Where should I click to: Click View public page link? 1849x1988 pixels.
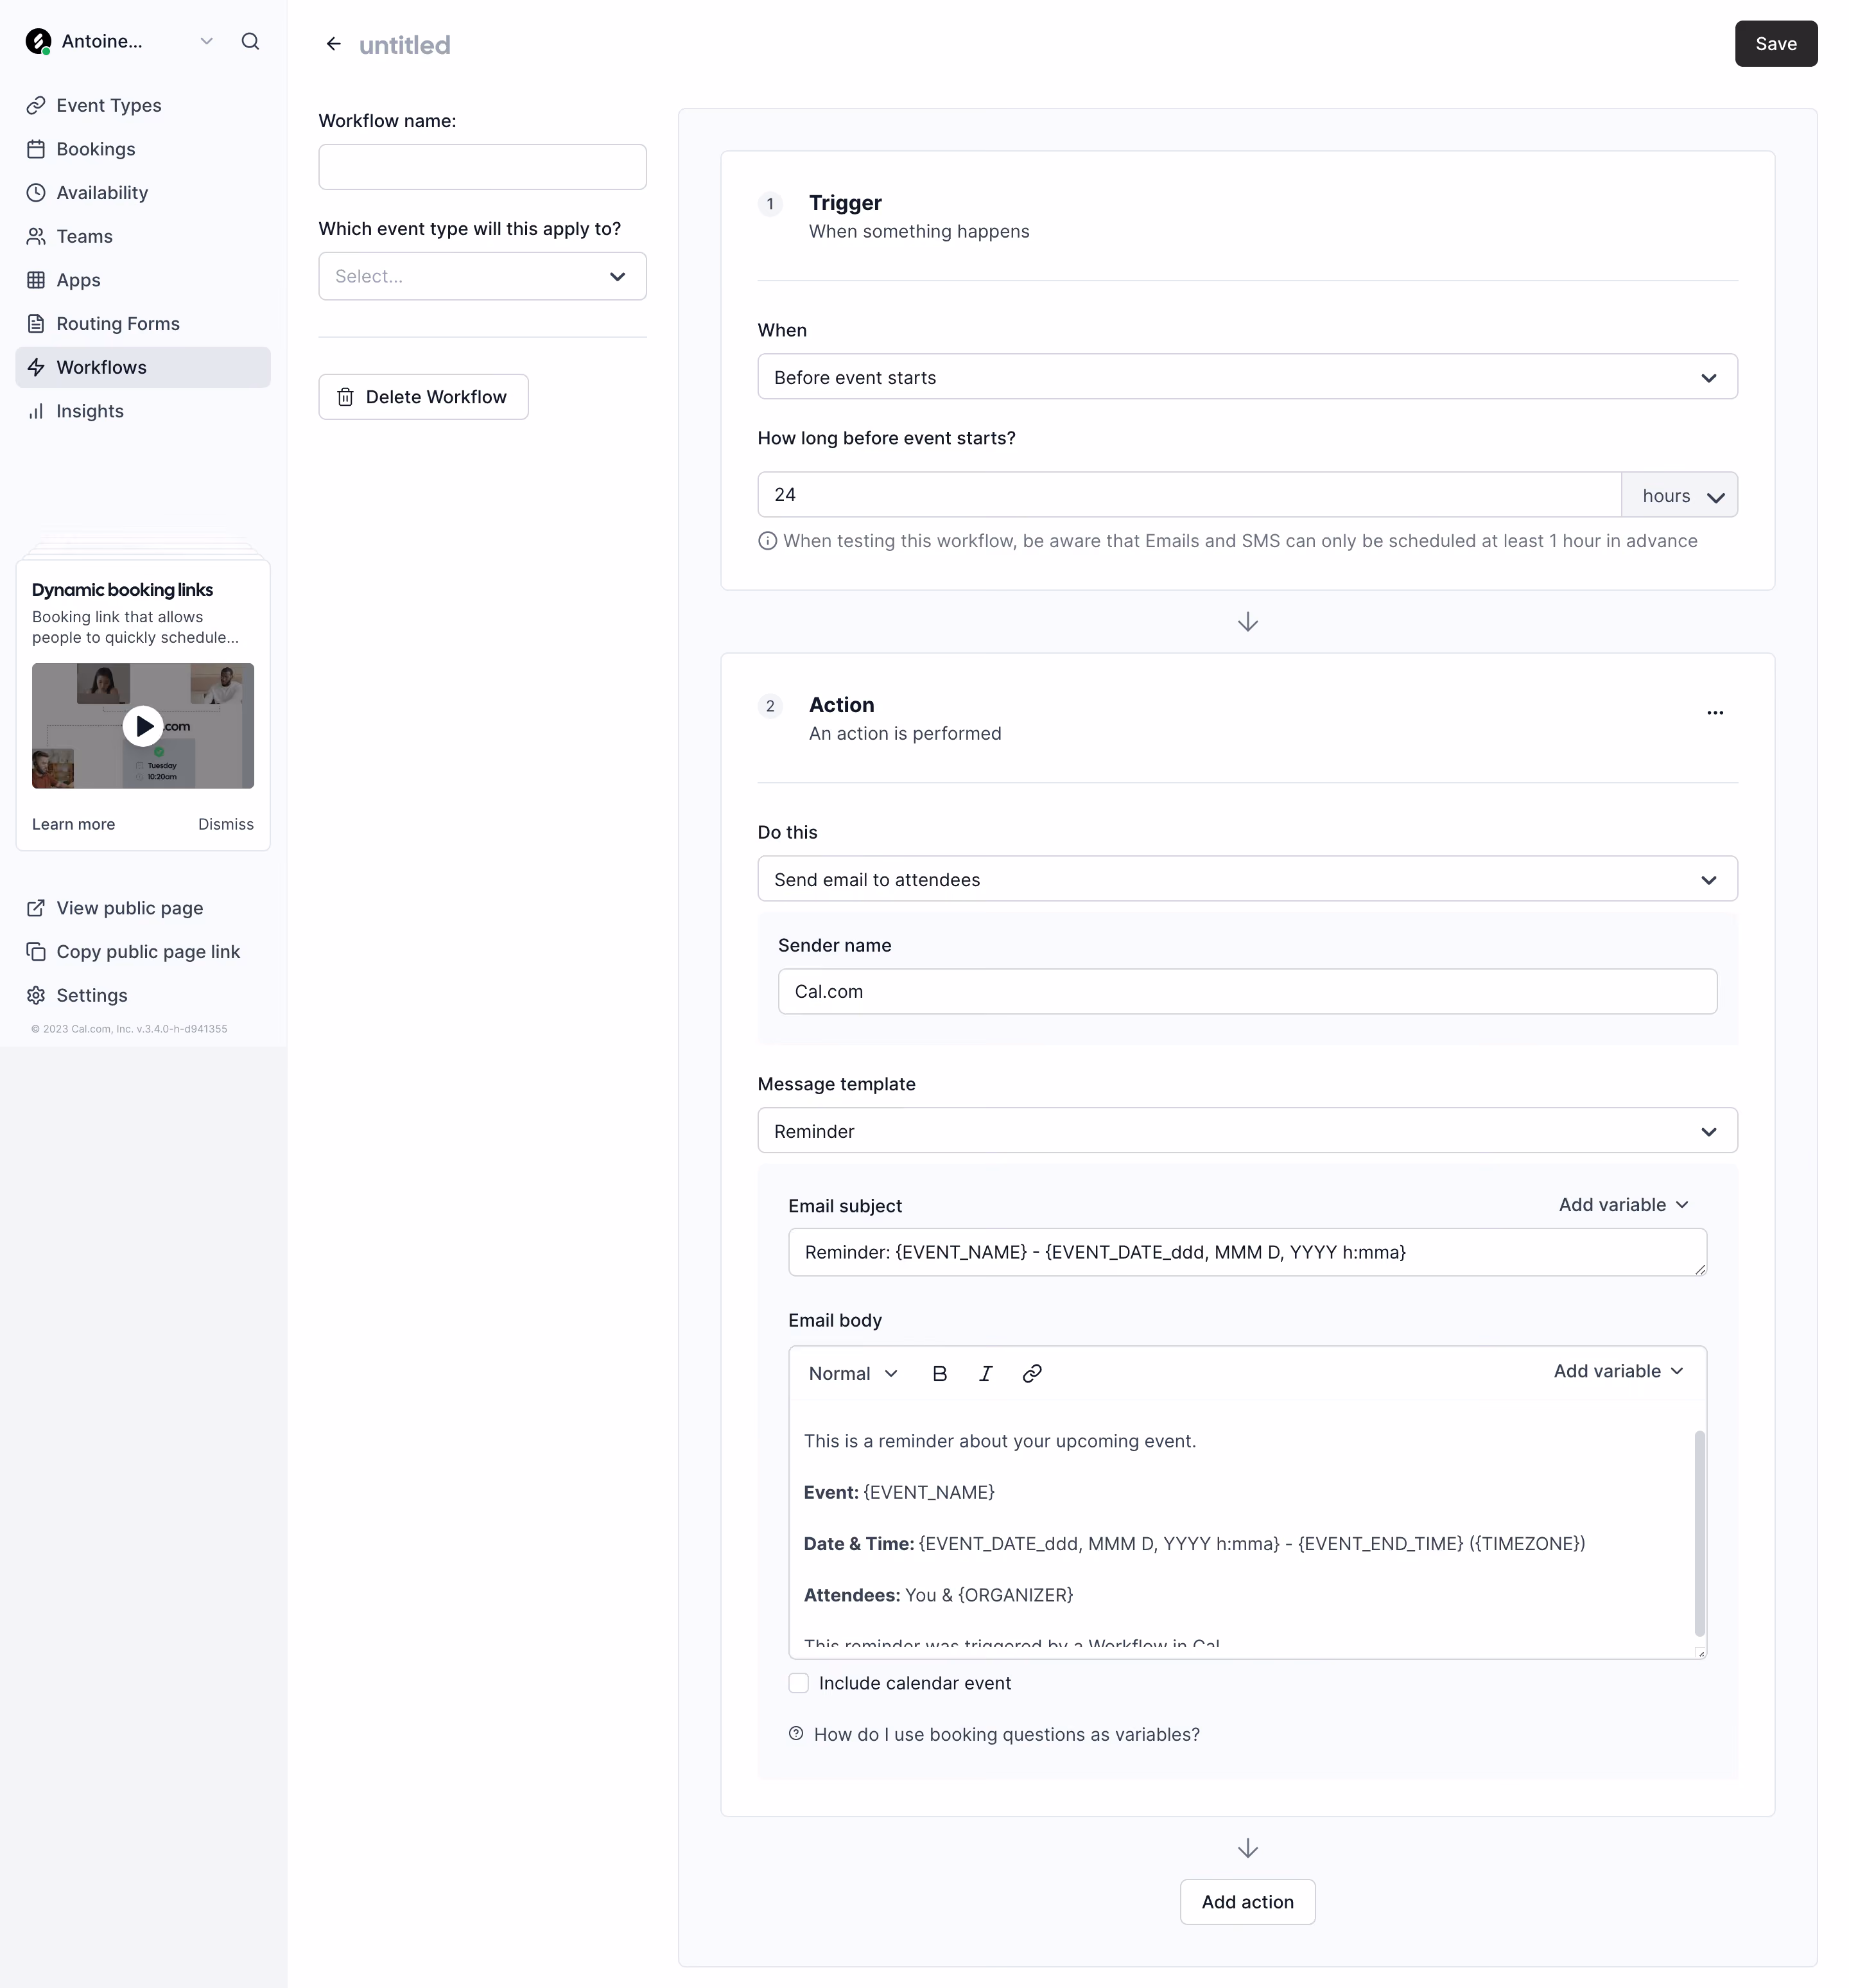[x=143, y=908]
